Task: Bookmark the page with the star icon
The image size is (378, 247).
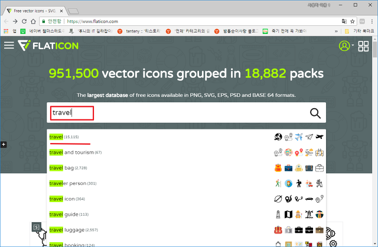Action: click(x=353, y=21)
